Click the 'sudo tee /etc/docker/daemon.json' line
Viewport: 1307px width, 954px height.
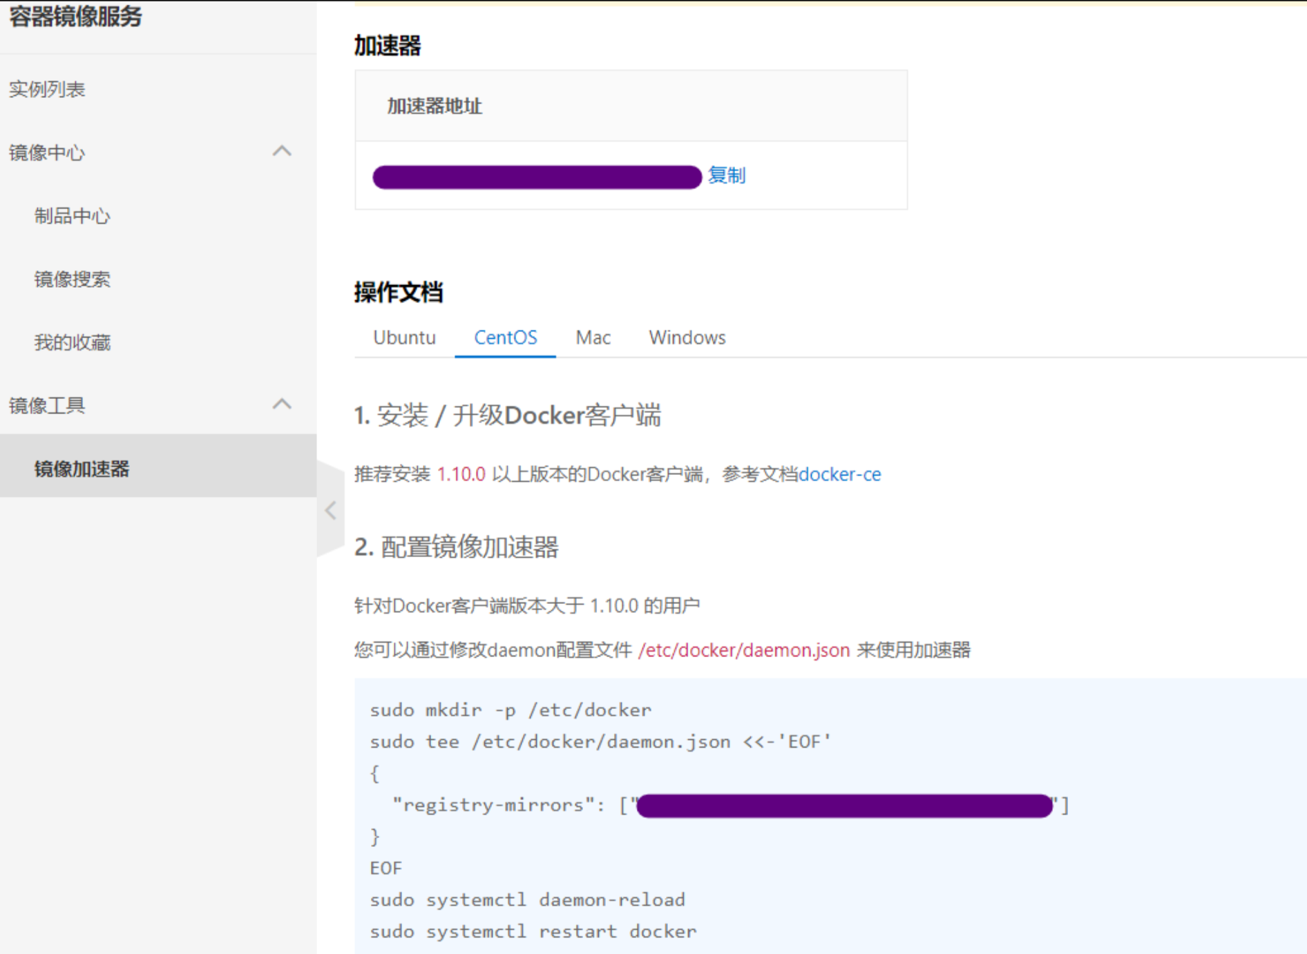click(x=600, y=742)
